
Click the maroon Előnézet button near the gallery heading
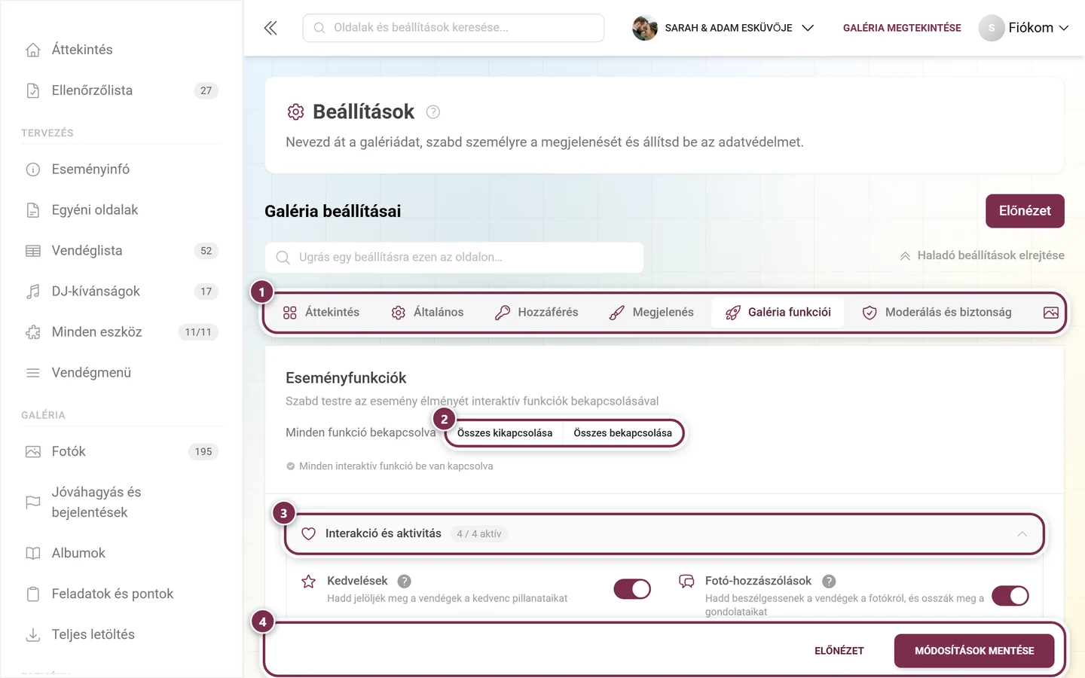click(x=1025, y=211)
